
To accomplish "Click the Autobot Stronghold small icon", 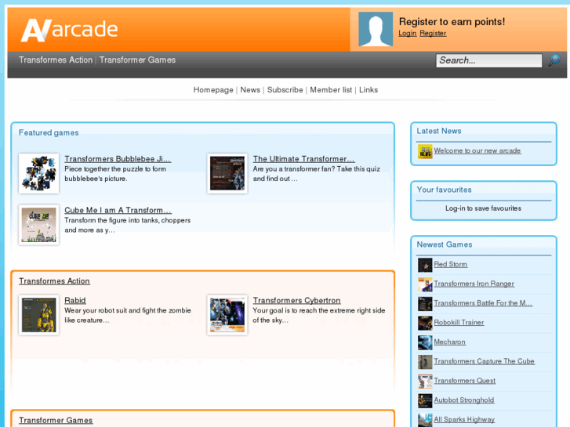I will [425, 401].
